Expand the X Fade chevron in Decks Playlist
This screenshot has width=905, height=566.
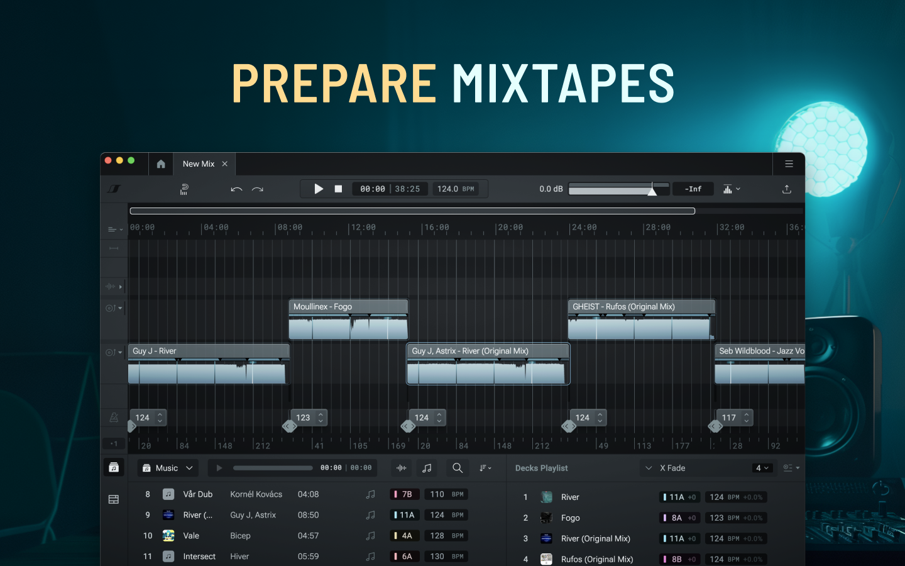(649, 468)
